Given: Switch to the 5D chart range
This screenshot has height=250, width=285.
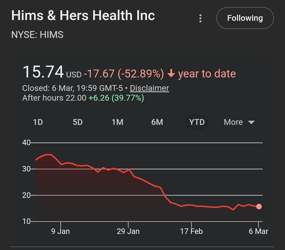Looking at the screenshot, I should [78, 122].
